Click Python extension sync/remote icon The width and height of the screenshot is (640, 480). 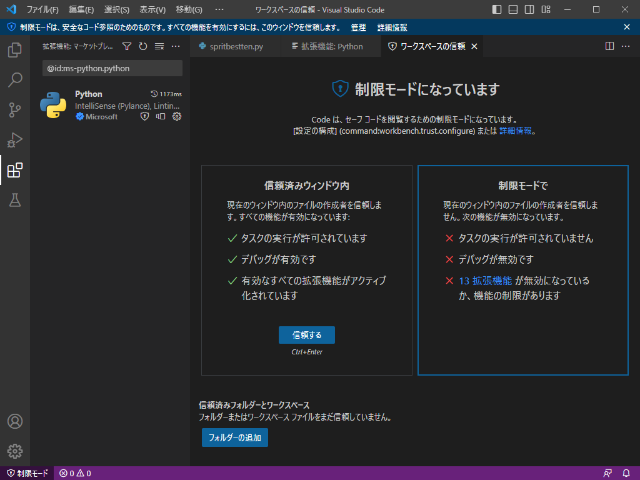click(x=161, y=116)
